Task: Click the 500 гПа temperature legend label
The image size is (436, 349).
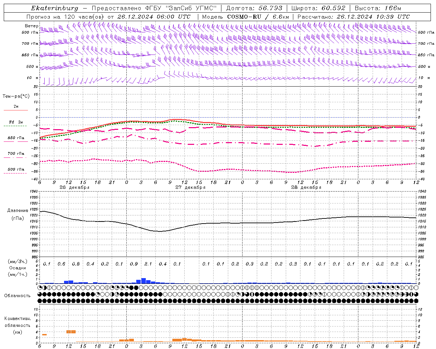Action: click(x=16, y=169)
